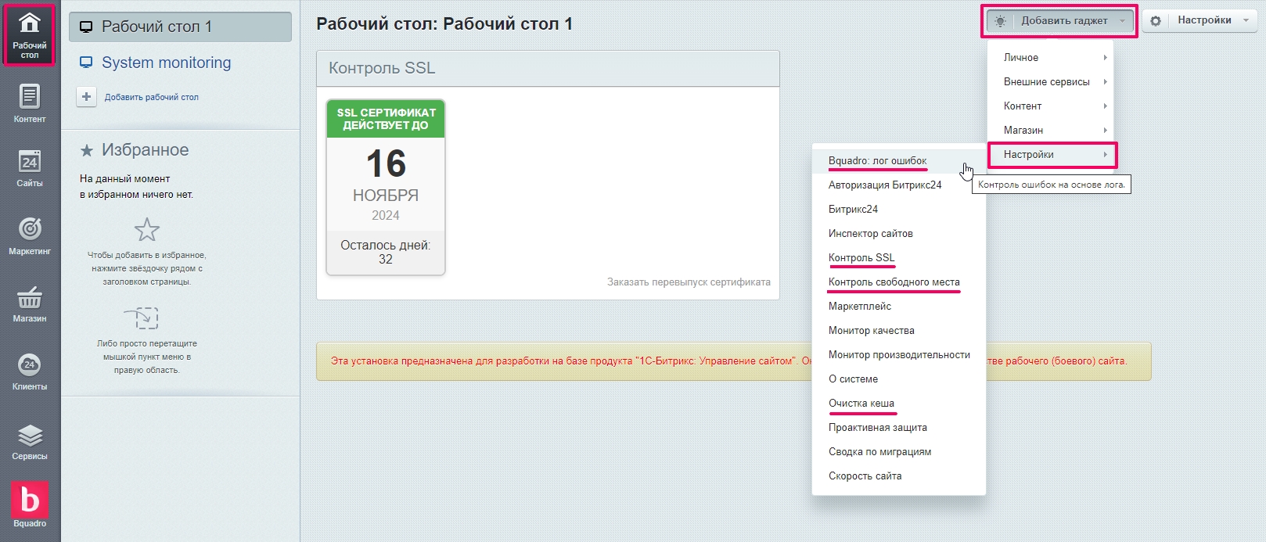Click the bulb icon on Добавить гаджет button
Image resolution: width=1266 pixels, height=542 pixels.
(x=1000, y=21)
